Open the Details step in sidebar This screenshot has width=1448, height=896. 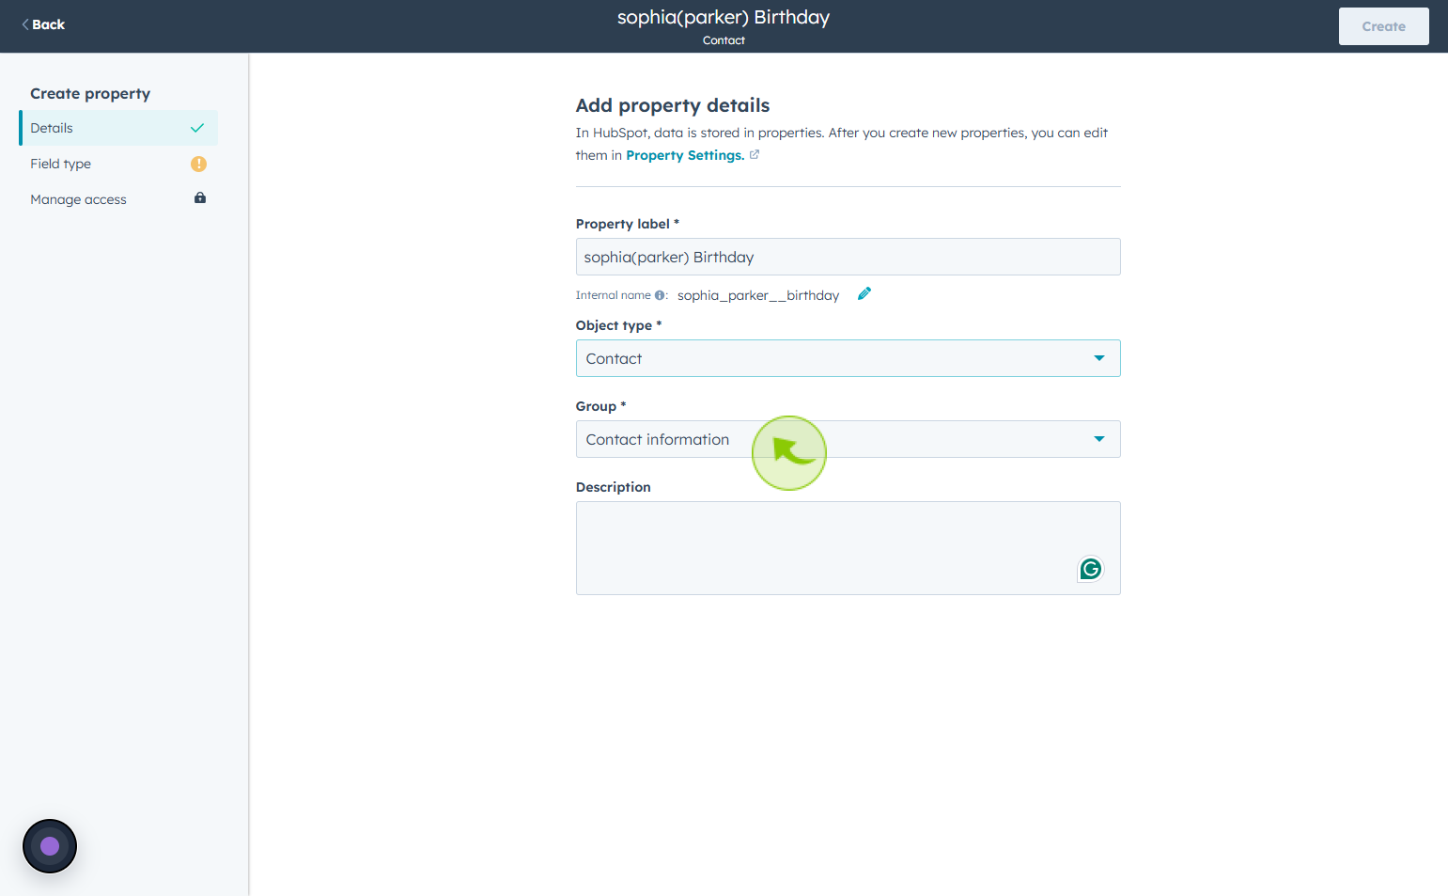point(118,128)
